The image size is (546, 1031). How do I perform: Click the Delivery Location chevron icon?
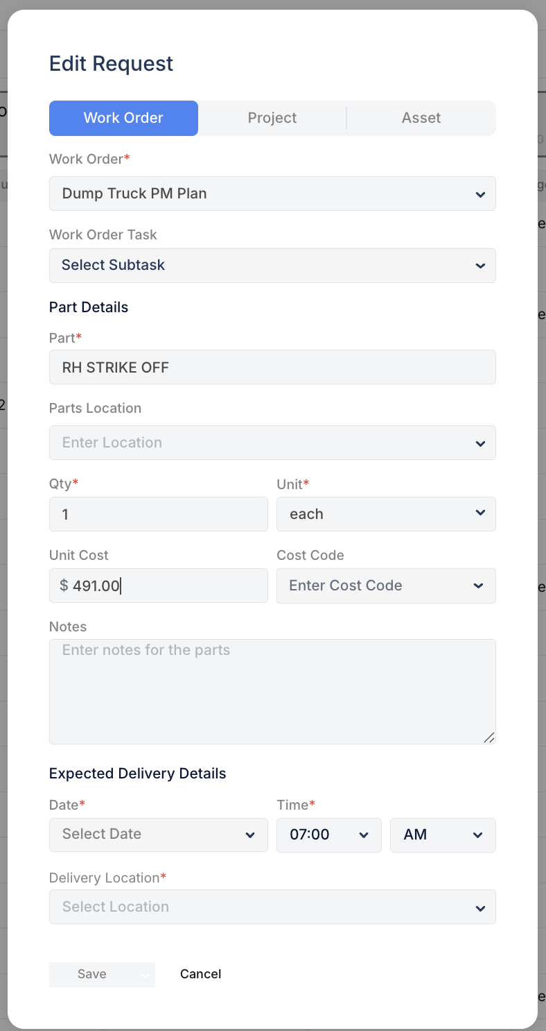point(480,907)
